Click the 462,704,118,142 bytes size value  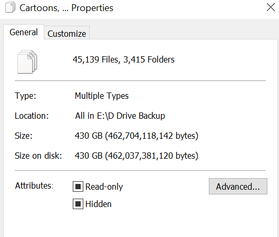point(151,136)
